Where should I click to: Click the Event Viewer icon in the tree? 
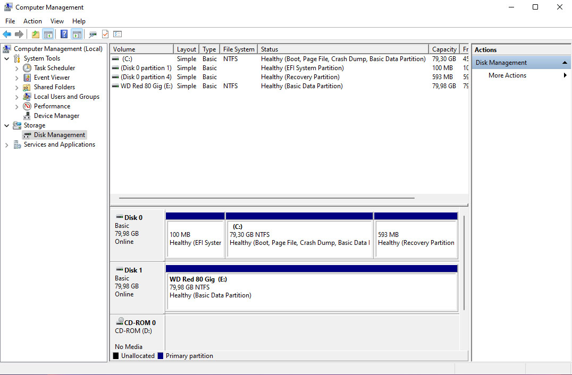(27, 77)
